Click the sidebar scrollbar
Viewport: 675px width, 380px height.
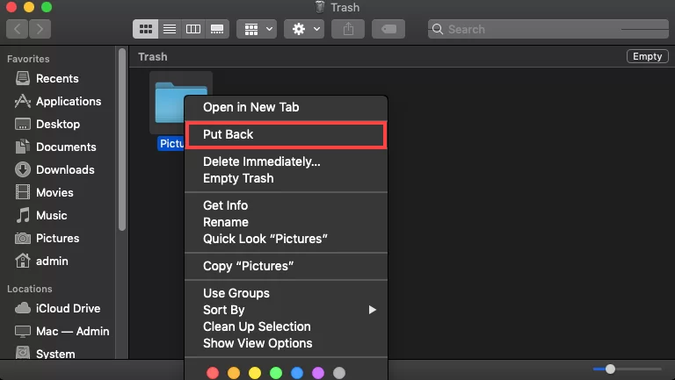coord(122,140)
